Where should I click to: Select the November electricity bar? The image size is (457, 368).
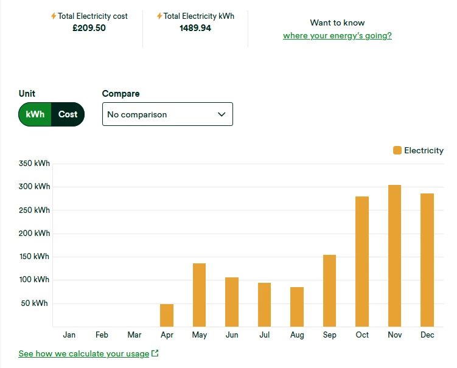point(394,255)
